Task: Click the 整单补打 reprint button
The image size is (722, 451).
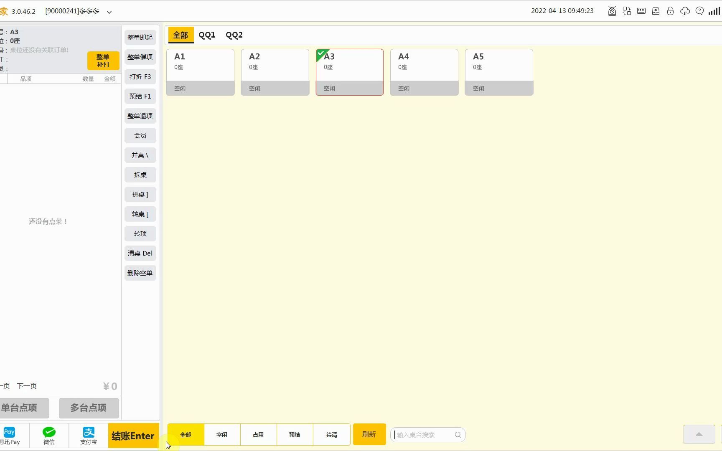Action: click(103, 61)
